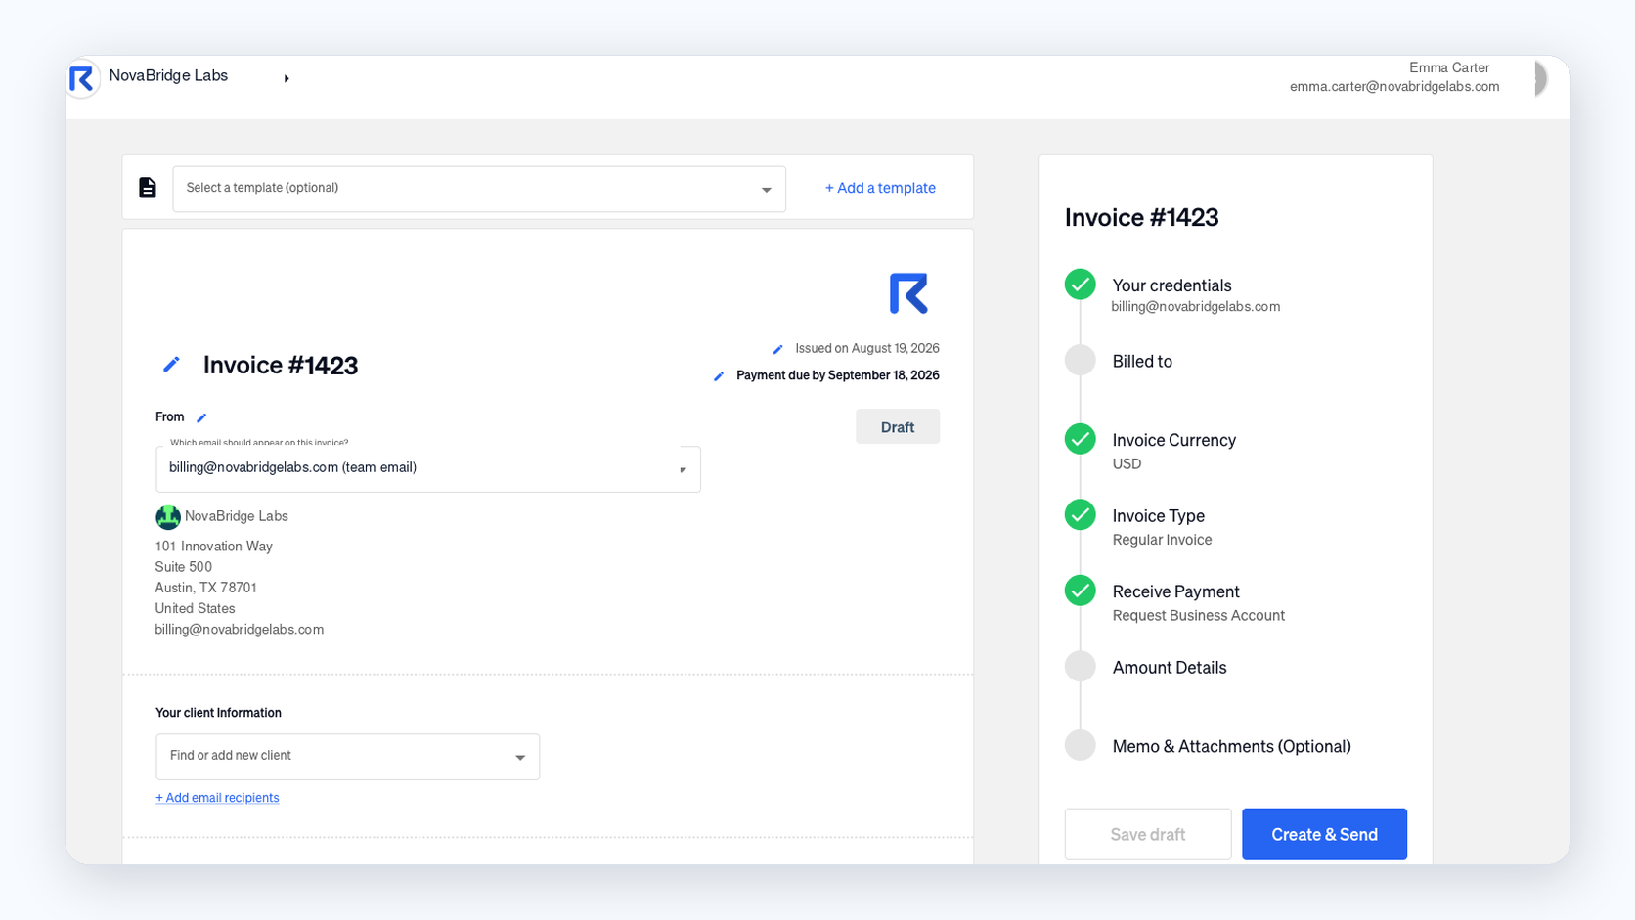The height and width of the screenshot is (920, 1635).
Task: Click the Draft status badge
Action: point(898,427)
